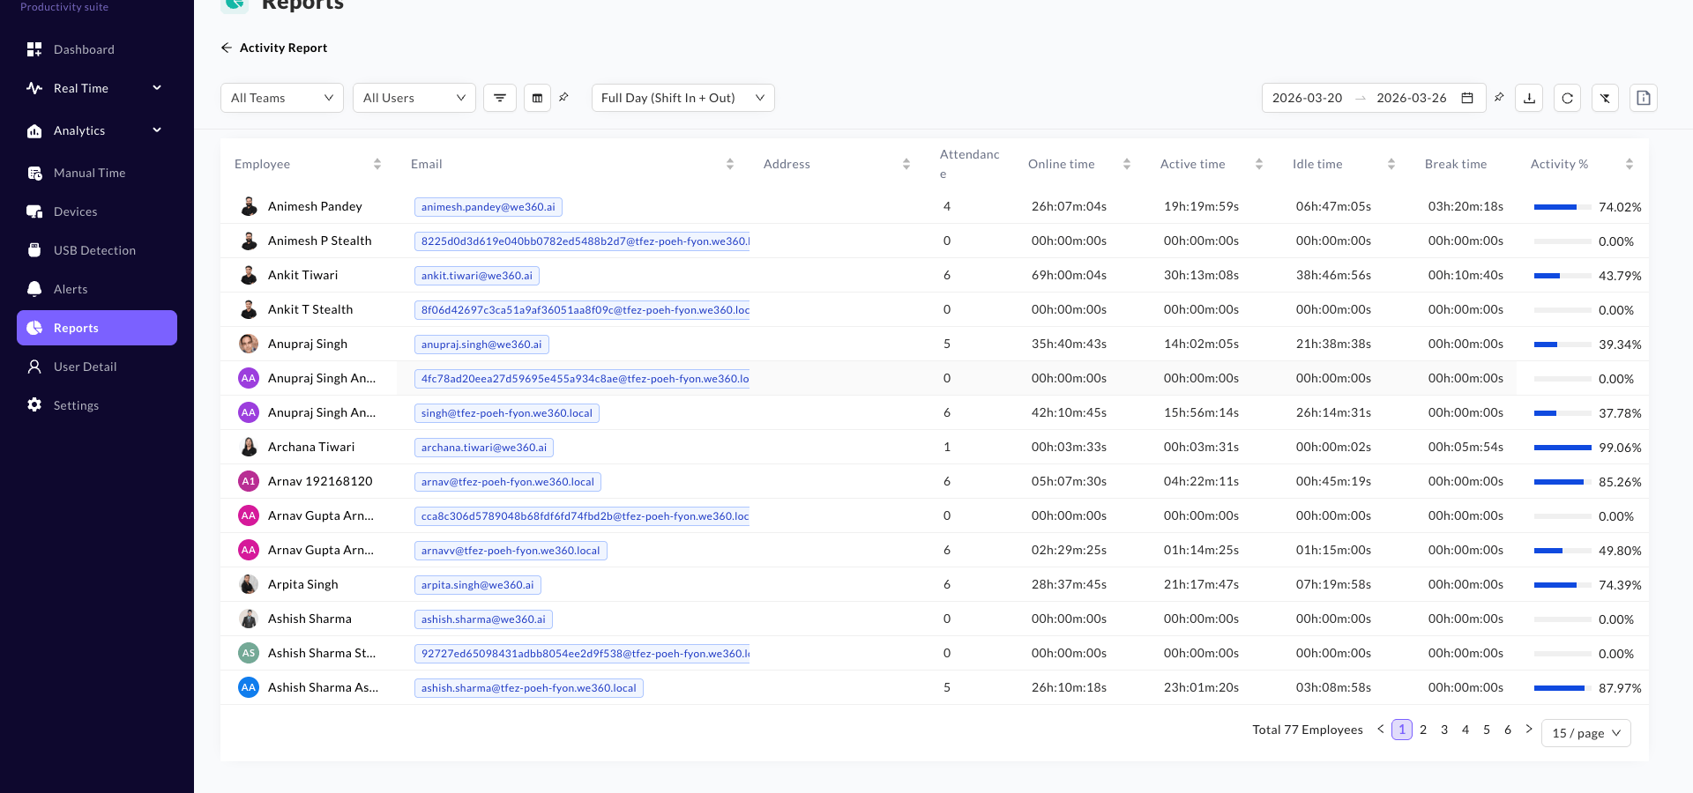Screen dimensions: 1693x793
Task: Go back using the Activity Report arrow
Action: [227, 48]
